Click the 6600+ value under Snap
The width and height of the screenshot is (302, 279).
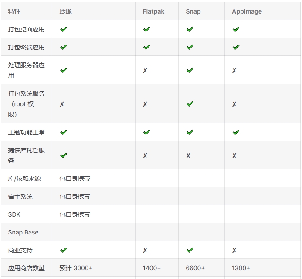195,268
